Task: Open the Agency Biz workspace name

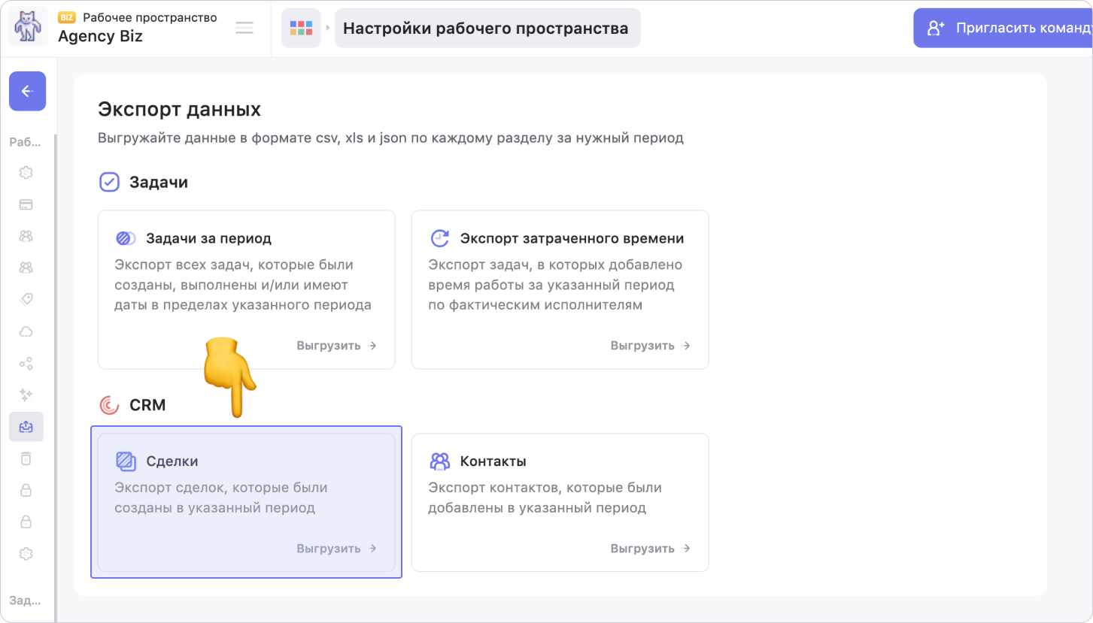Action: point(100,36)
